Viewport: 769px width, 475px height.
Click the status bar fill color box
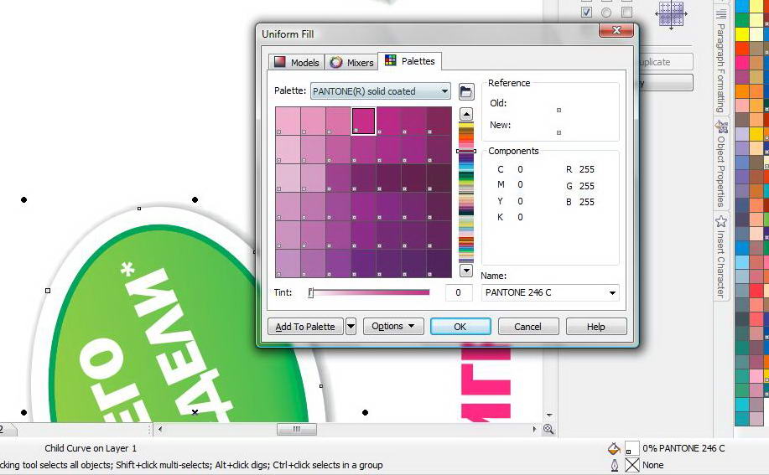[632, 448]
